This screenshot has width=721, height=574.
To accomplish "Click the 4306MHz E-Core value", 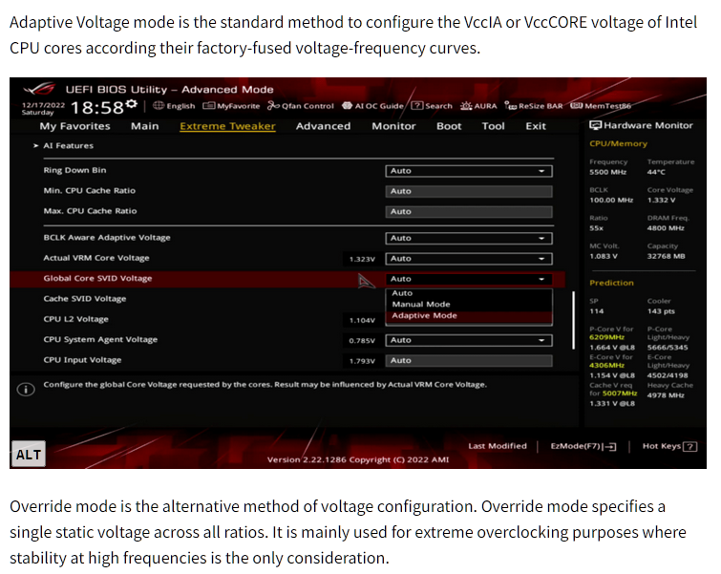I will point(606,365).
